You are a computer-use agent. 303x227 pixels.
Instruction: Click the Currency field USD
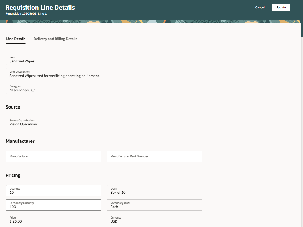[154, 219]
